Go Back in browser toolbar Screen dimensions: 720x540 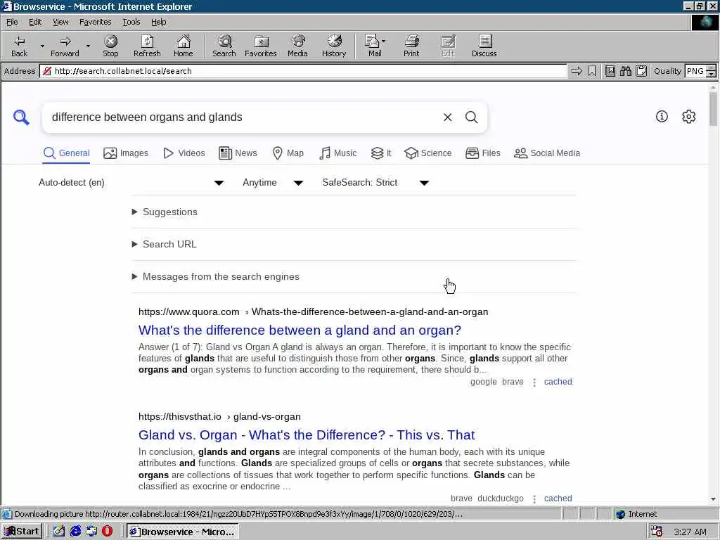[19, 46]
